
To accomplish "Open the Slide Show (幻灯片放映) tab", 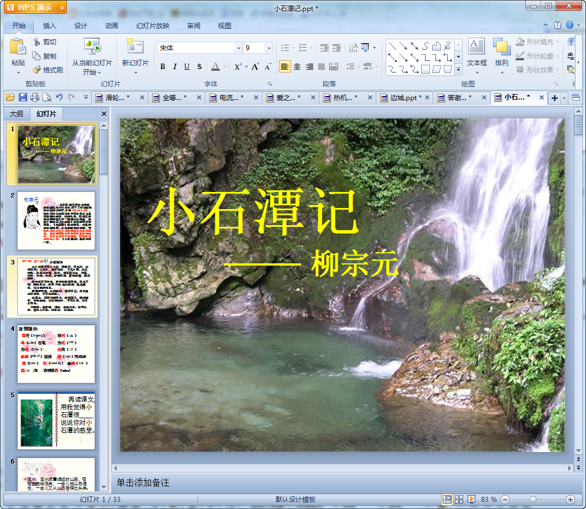I will (153, 26).
